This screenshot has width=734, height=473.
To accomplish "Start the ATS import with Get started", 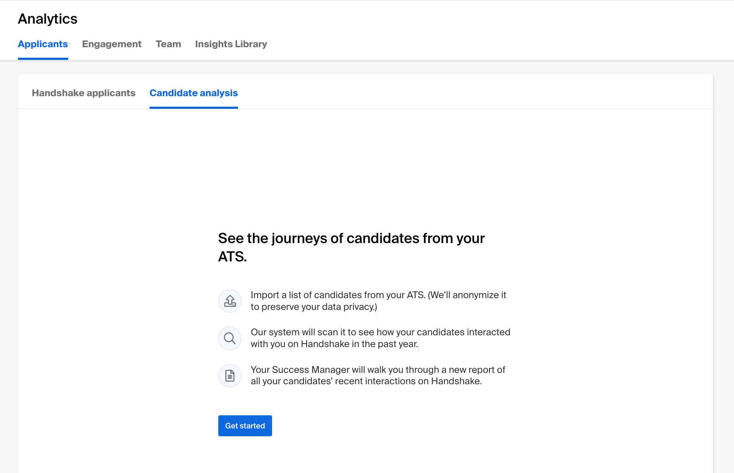I will (245, 425).
